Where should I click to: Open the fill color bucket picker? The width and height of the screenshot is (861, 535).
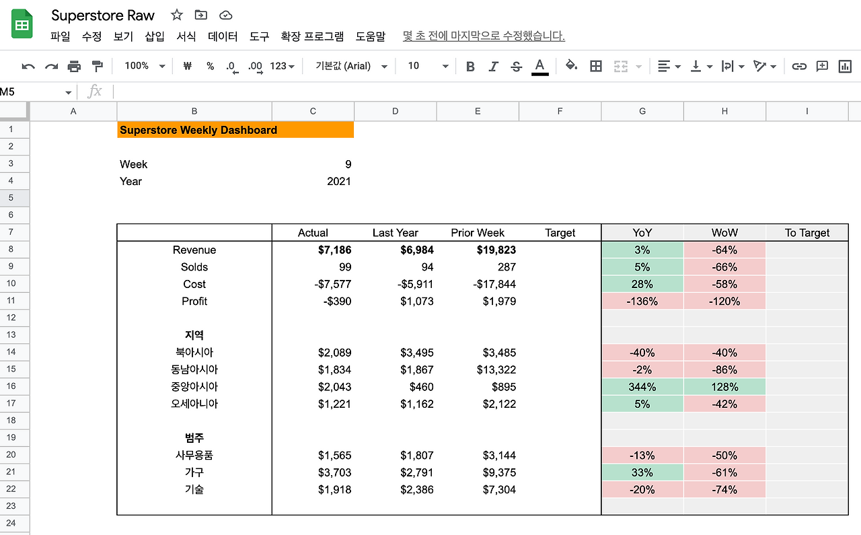[571, 66]
